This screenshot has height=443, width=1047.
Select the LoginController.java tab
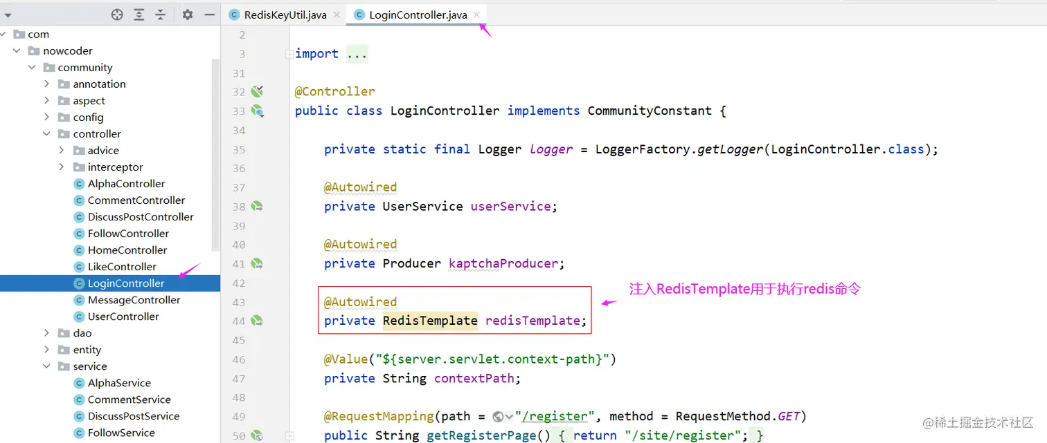pyautogui.click(x=418, y=15)
